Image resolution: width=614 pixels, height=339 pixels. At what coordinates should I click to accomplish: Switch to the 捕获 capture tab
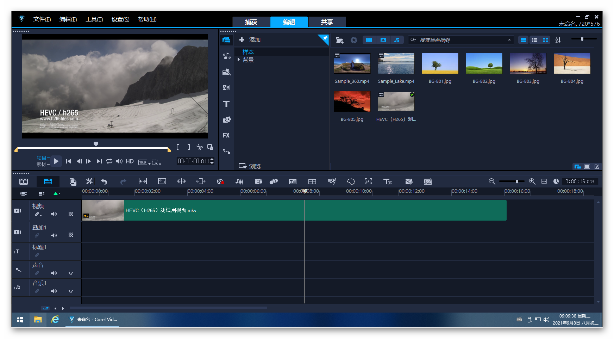pyautogui.click(x=251, y=22)
